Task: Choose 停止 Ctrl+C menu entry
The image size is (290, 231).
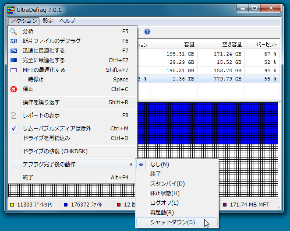Action: (x=73, y=89)
